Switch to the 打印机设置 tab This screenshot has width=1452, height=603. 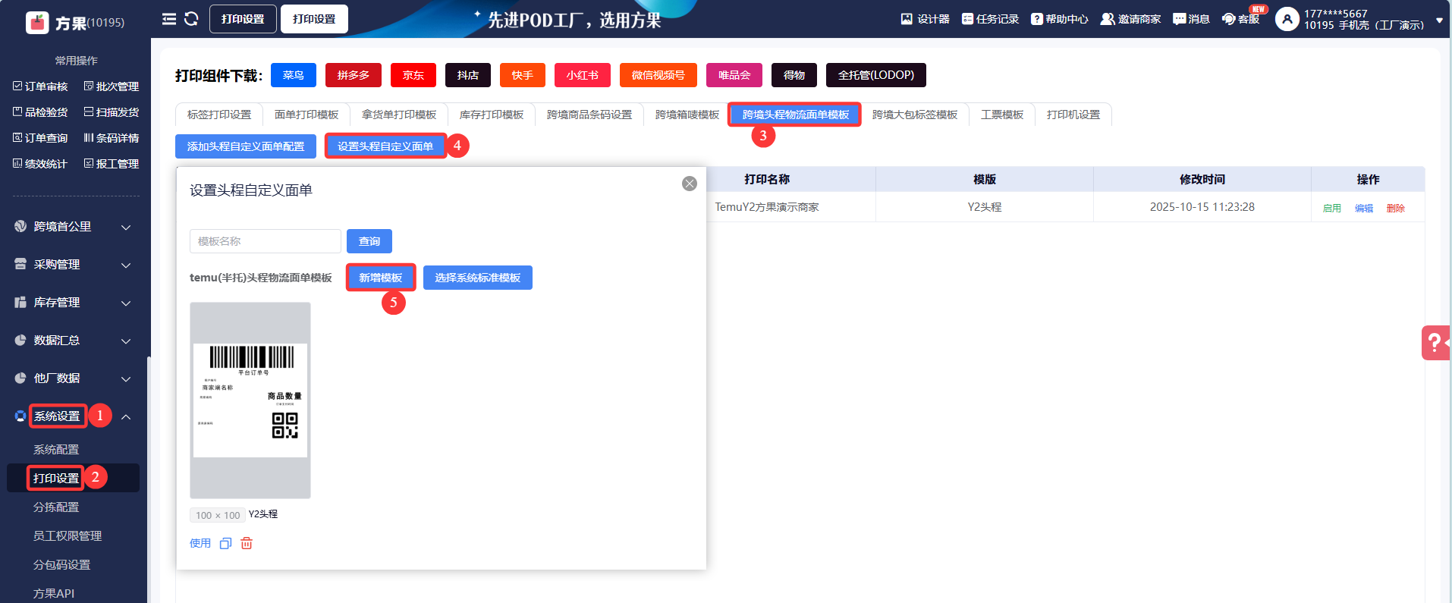(1073, 115)
